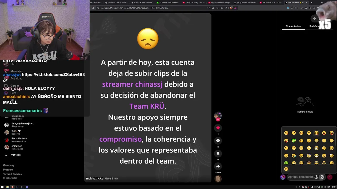Pick the zipper-mouth emoji
The height and width of the screenshot is (189, 337).
click(x=316, y=141)
